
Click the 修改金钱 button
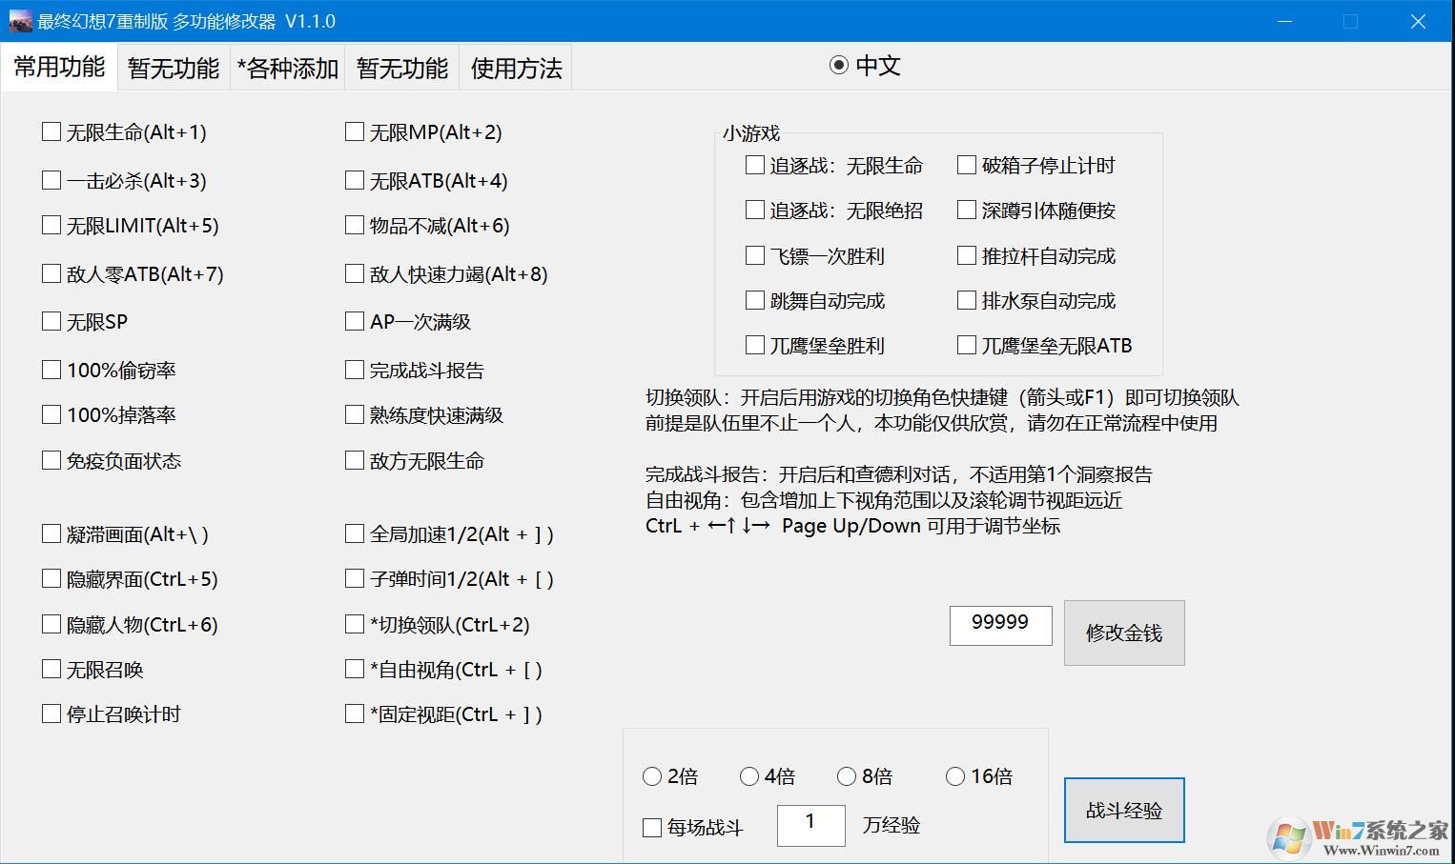pyautogui.click(x=1123, y=633)
